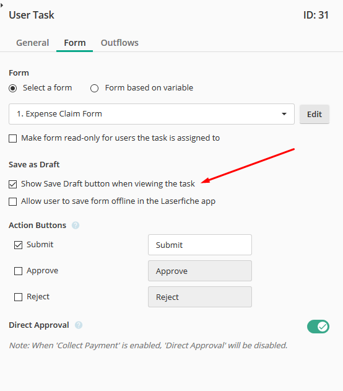
Task: Click the Submit label text field
Action: (x=200, y=245)
